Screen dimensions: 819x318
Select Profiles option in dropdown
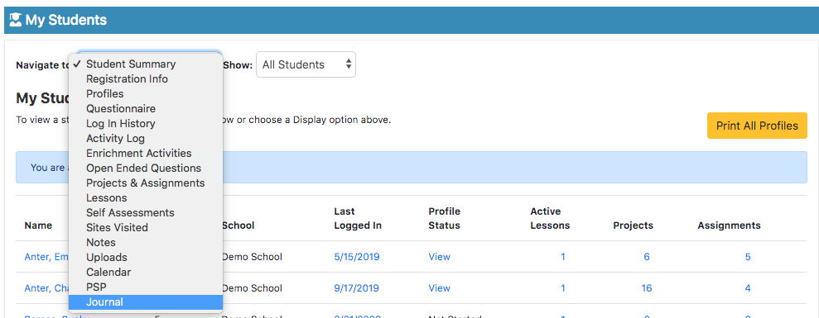146,94
